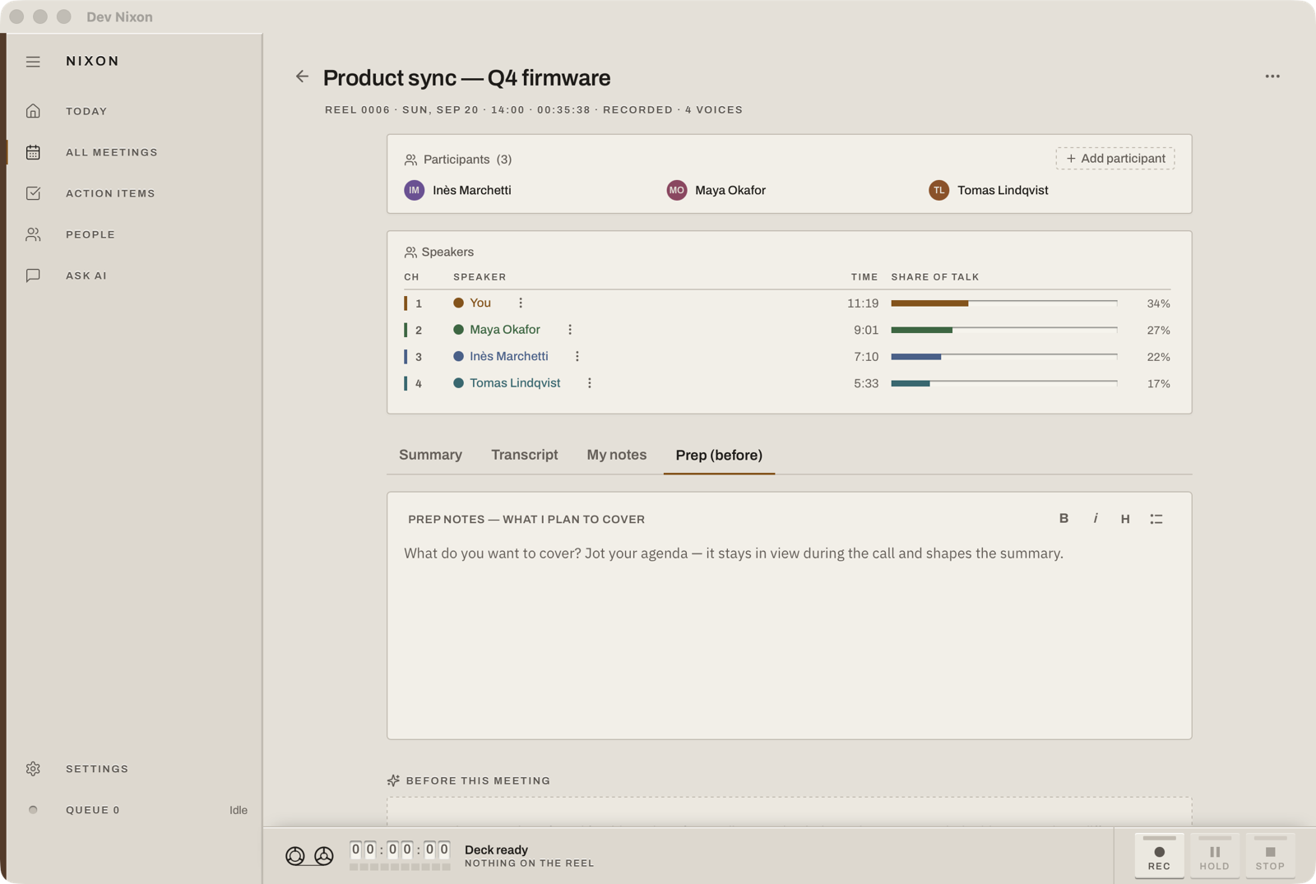Viewport: 1316px width, 884px height.
Task: Apply italic formatting in prep notes
Action: (x=1095, y=518)
